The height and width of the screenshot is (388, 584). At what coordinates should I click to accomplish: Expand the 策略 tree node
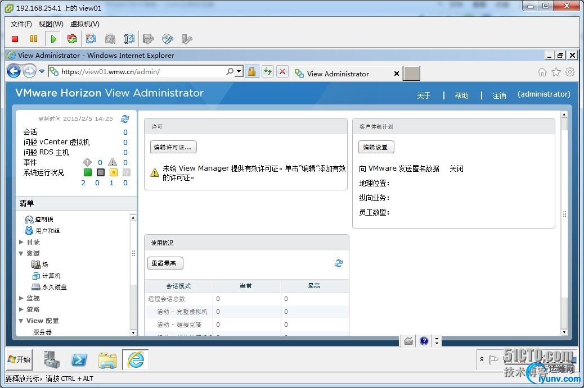pos(21,309)
